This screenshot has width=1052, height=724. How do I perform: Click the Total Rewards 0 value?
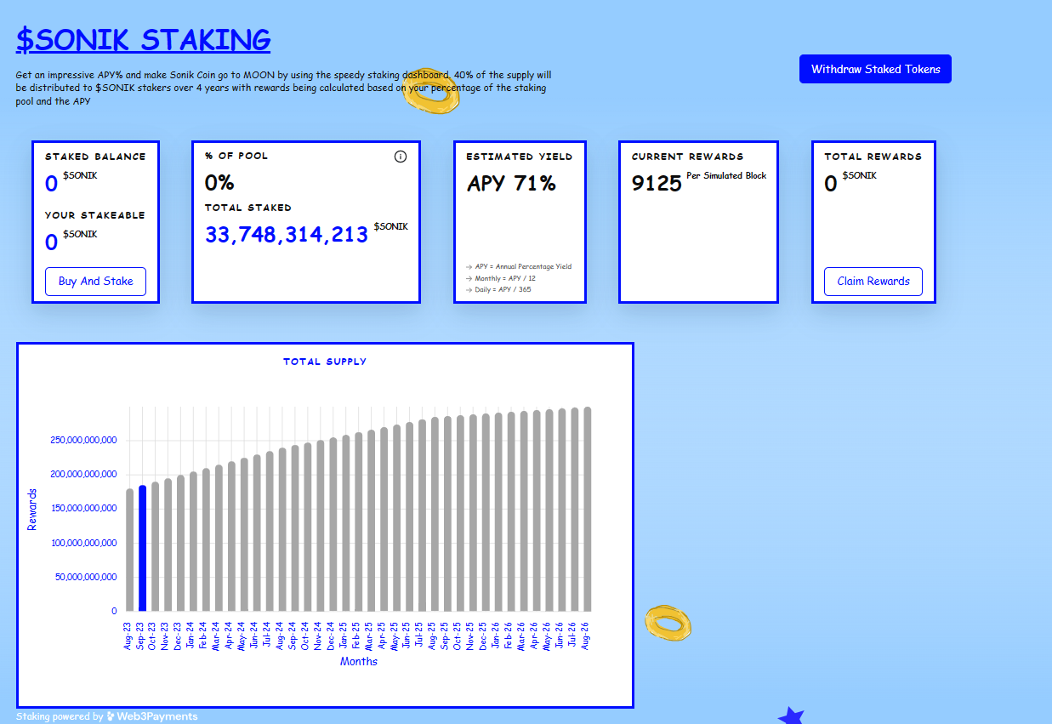831,184
